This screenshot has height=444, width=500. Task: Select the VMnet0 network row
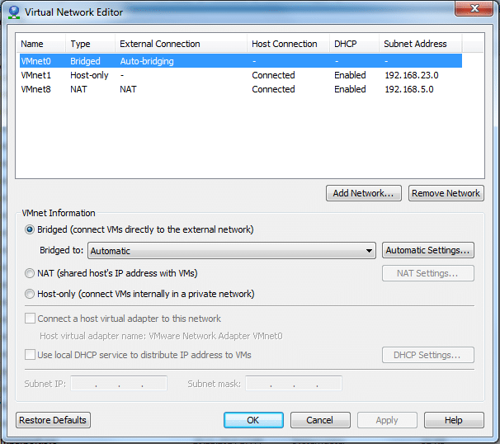click(x=241, y=61)
